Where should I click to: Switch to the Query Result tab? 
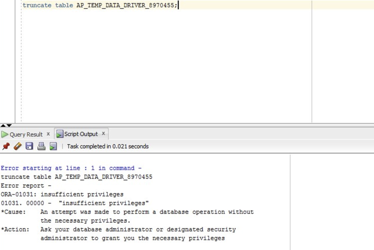coord(26,134)
